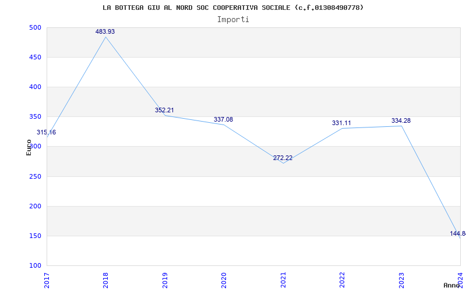466x291 pixels.
Task: Click the 400 y-axis tick label
Action: click(x=35, y=87)
